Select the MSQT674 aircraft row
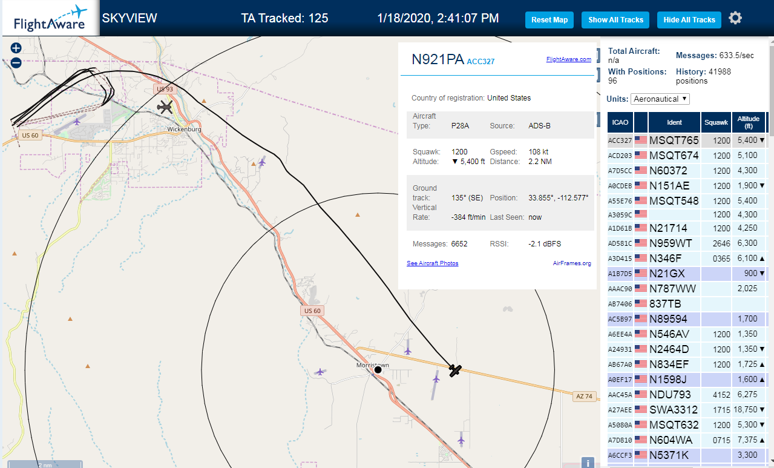Screen dimensions: 774x468 click(x=687, y=155)
